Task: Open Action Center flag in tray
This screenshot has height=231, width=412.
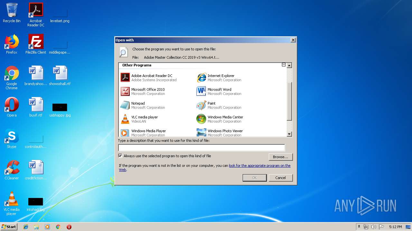Action: tap(381, 227)
